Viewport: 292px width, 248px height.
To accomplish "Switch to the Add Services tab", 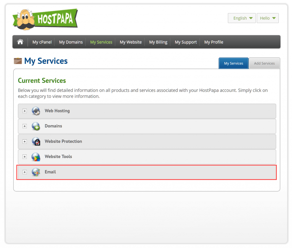I will [x=264, y=63].
